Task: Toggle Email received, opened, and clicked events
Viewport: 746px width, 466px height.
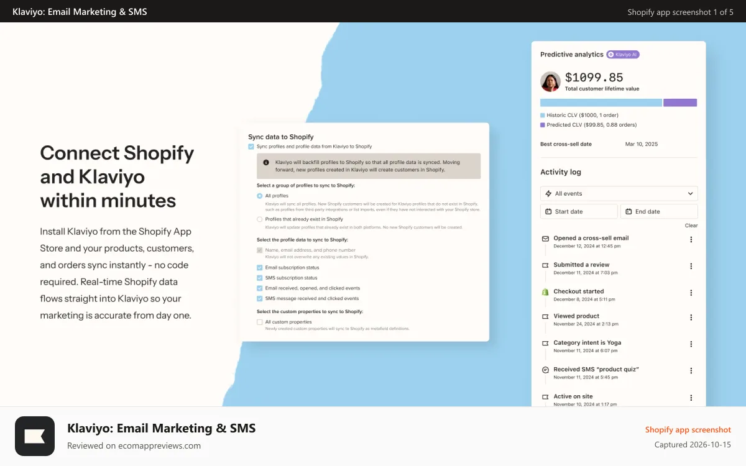Action: point(260,288)
